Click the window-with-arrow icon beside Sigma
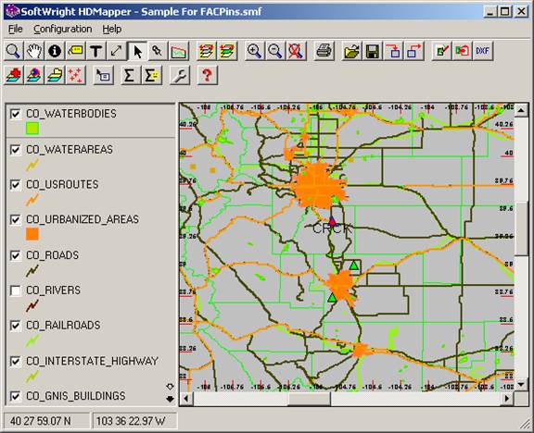This screenshot has width=534, height=433. coord(103,75)
